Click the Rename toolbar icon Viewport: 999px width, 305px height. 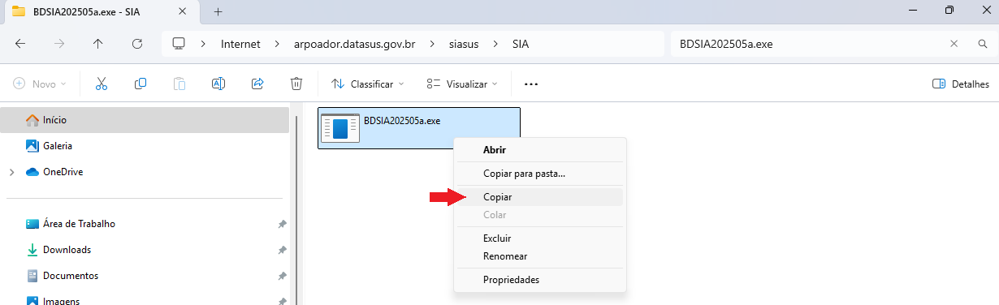[218, 84]
